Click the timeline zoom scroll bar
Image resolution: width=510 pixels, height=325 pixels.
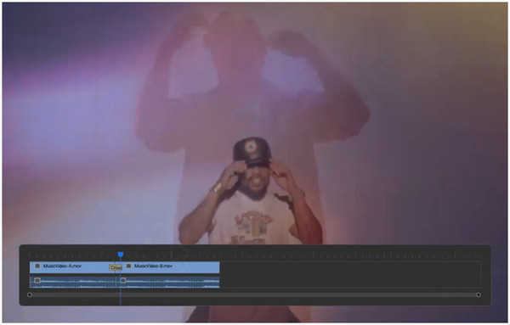pos(253,294)
